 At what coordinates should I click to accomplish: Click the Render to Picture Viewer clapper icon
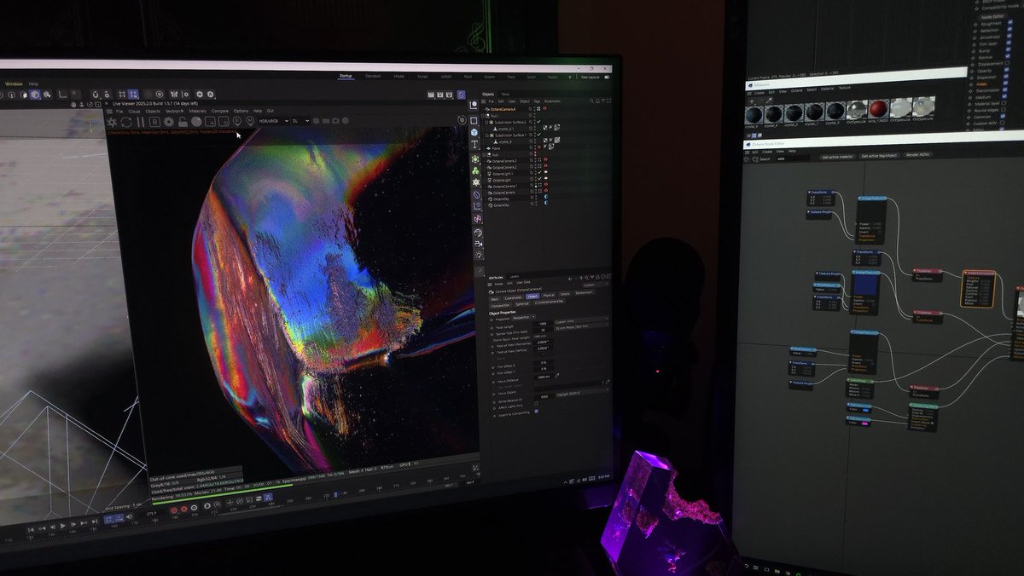tap(440, 95)
